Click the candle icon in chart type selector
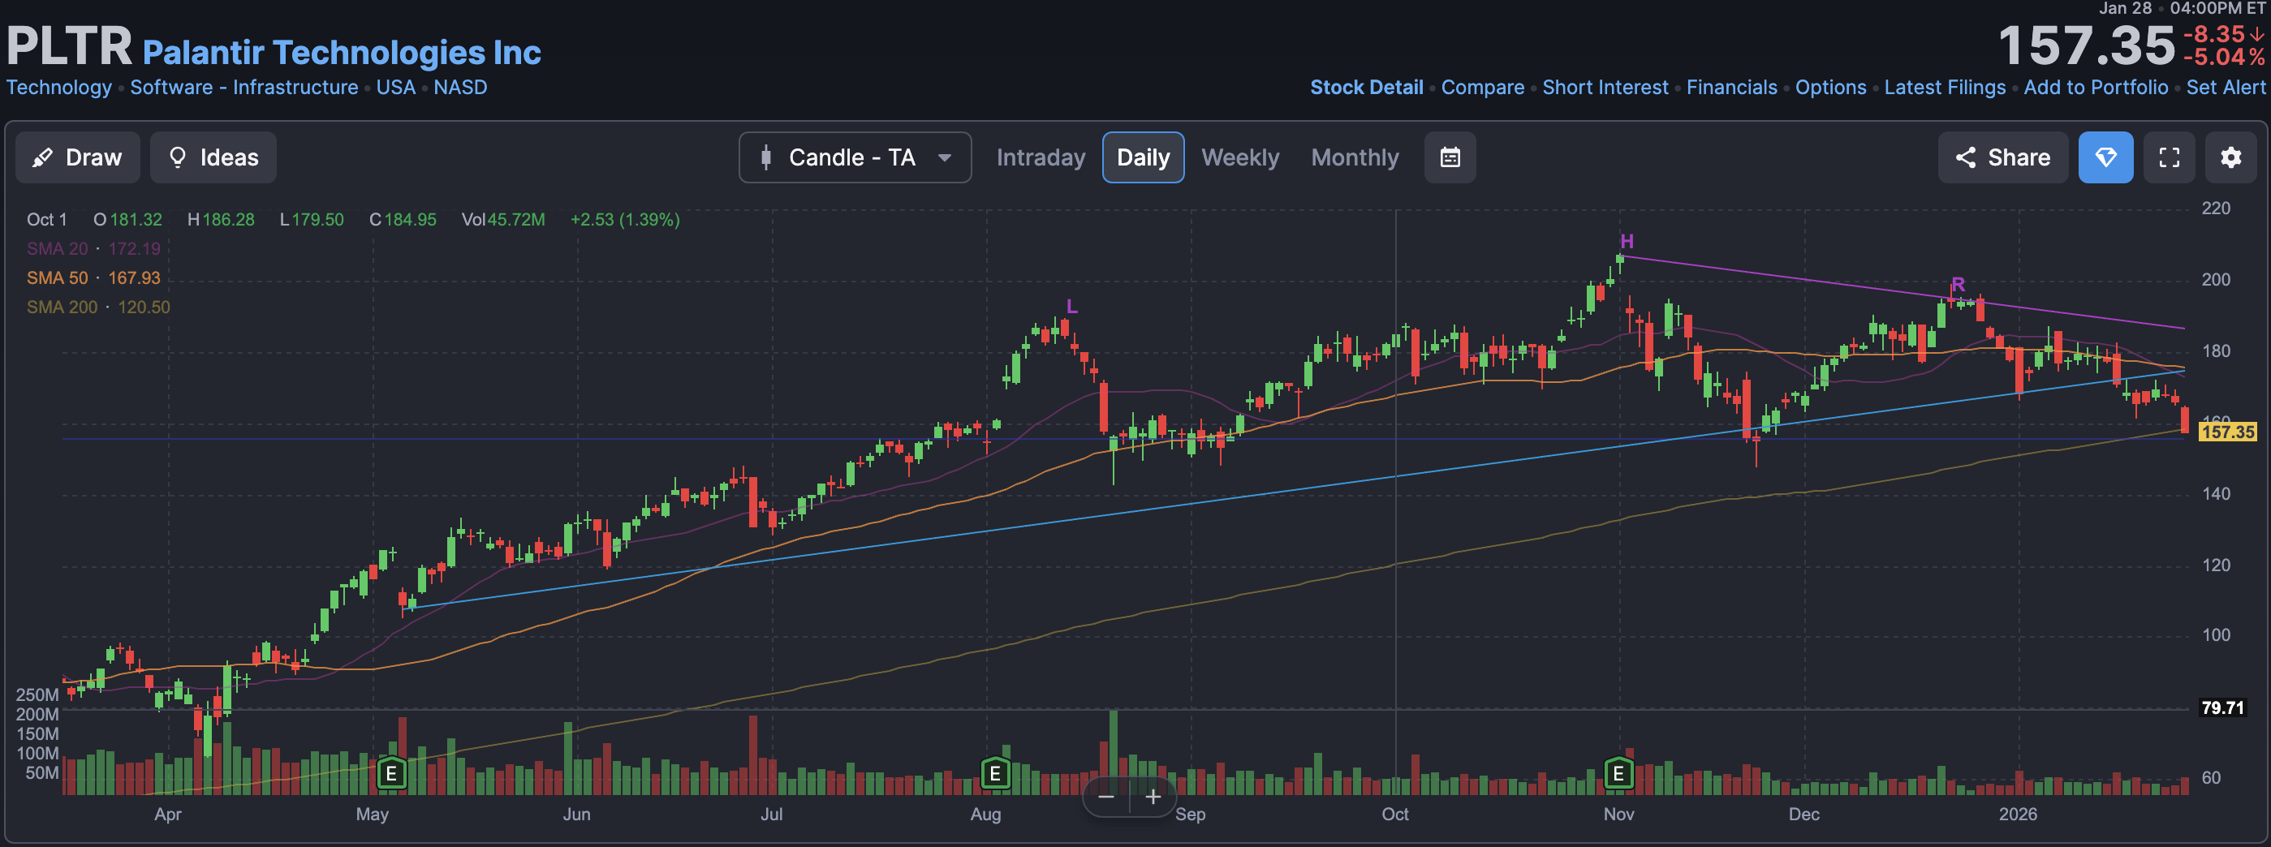2271x847 pixels. point(766,157)
